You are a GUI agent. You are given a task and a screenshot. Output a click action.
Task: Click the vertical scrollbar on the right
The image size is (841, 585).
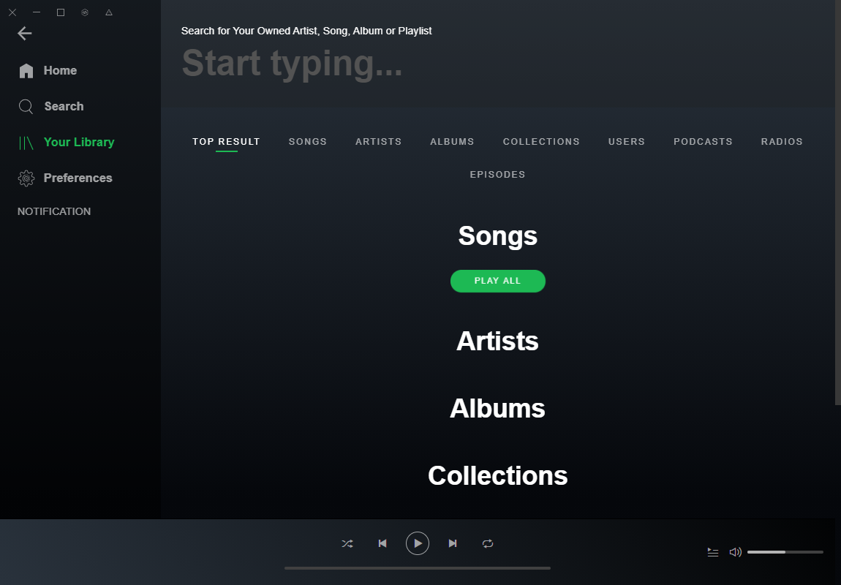(x=838, y=203)
